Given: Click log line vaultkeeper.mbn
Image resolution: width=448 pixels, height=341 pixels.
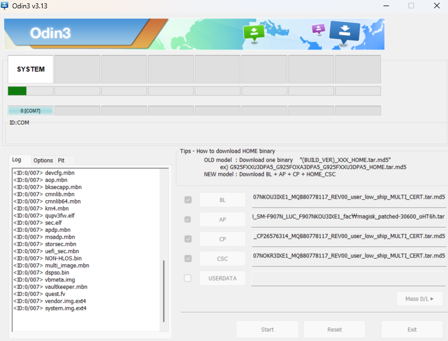Looking at the screenshot, I should 50,286.
